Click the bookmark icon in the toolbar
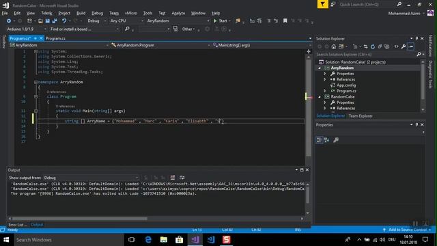The width and height of the screenshot is (437, 246). [x=285, y=21]
